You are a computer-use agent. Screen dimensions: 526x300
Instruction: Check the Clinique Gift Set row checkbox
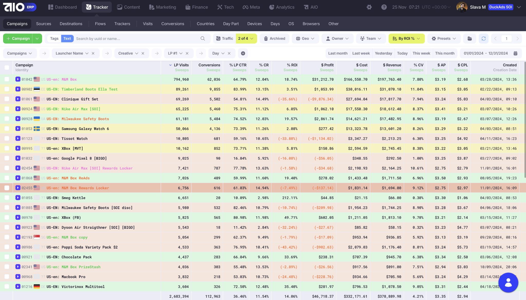pos(7,99)
